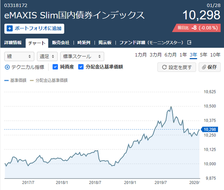This screenshot has width=224, height=190.
Task: Click the external link icon after ファンド詳細
Action: coord(189,42)
